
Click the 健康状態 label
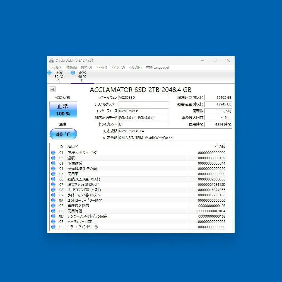63,97
